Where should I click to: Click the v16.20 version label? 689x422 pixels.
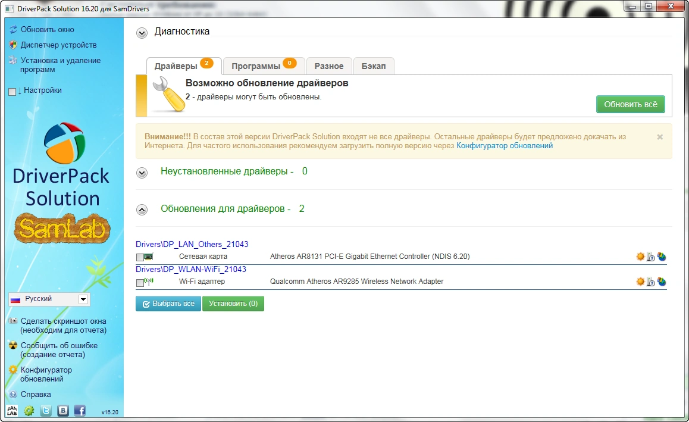[110, 412]
